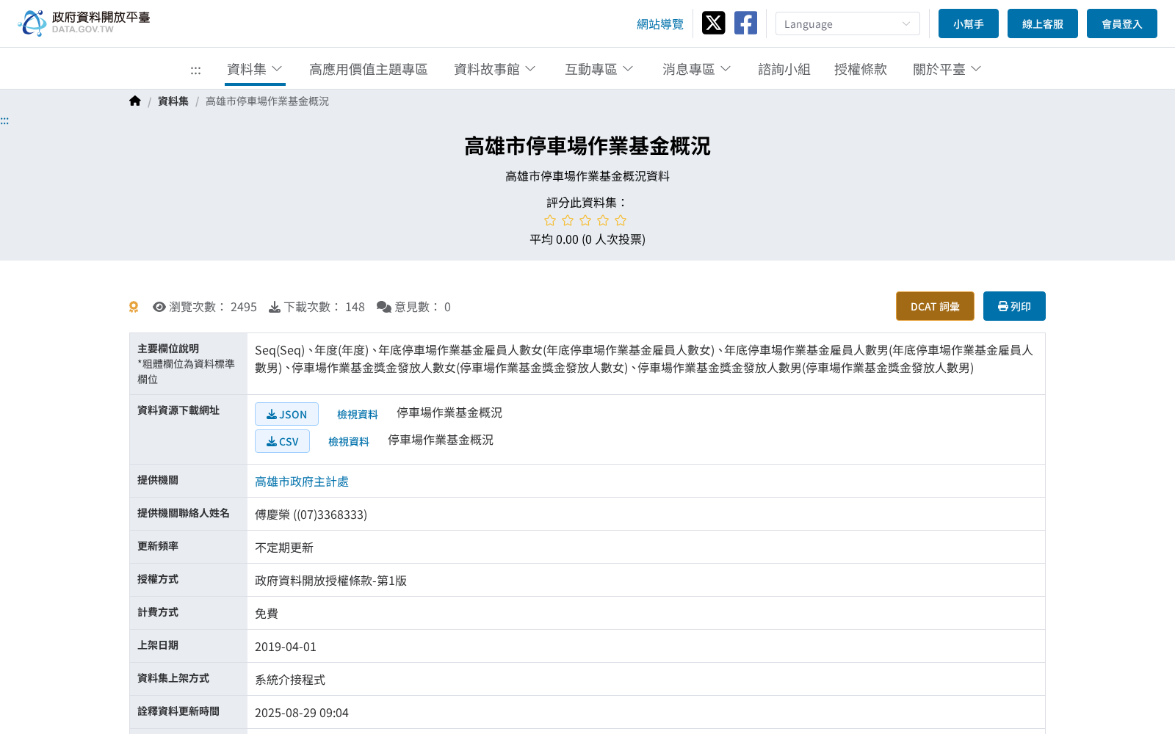
Task: Click the comments icon beside 意見數
Action: click(384, 307)
